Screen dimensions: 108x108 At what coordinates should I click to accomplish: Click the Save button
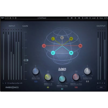(101, 18)
